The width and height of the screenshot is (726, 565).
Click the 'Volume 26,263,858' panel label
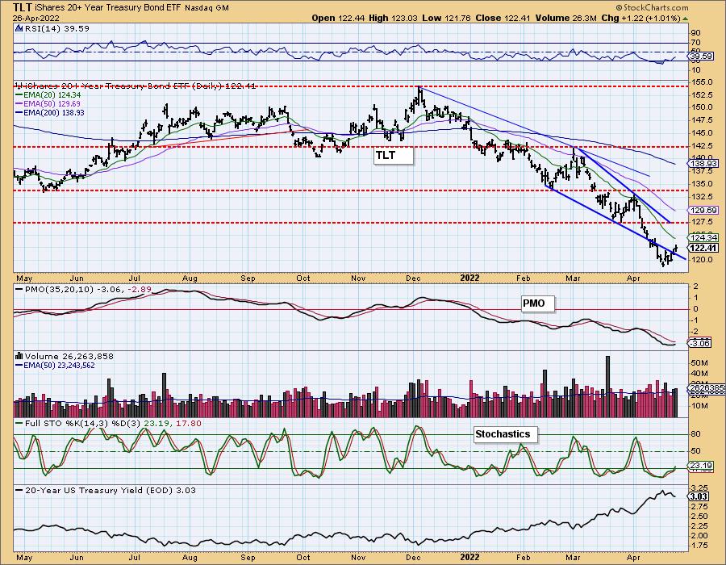click(69, 356)
